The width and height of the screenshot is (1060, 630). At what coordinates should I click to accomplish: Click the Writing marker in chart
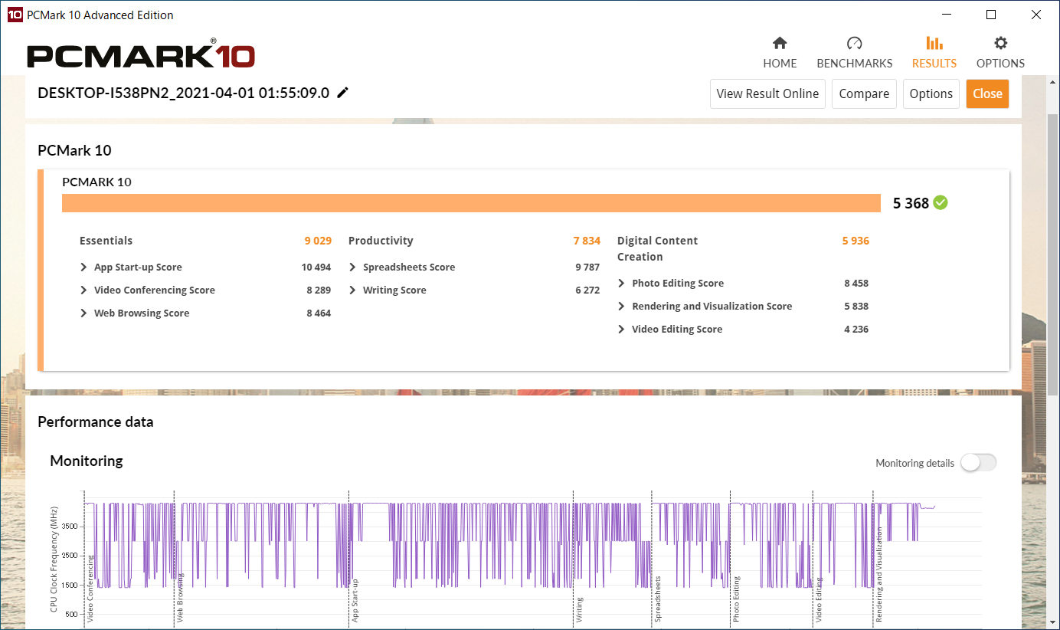[580, 609]
